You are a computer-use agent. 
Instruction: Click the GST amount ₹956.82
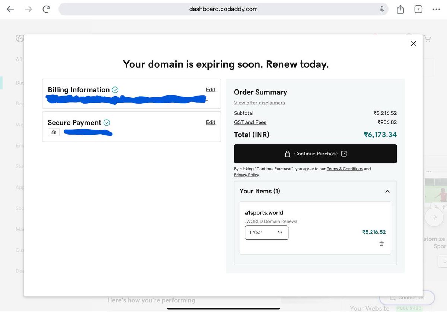coord(387,122)
